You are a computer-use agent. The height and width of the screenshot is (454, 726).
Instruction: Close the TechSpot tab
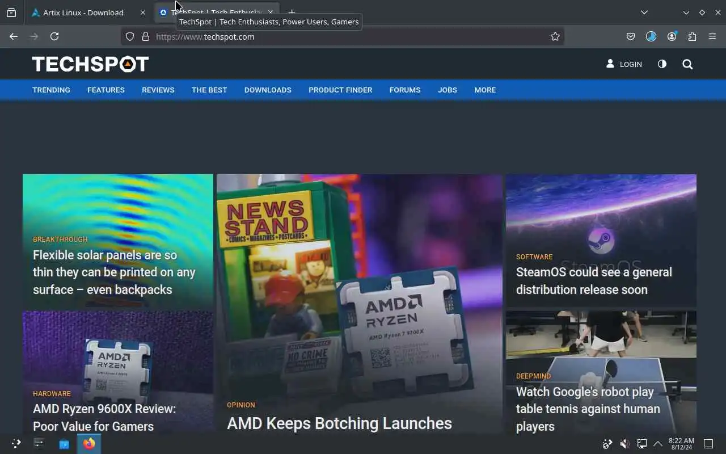click(x=271, y=12)
